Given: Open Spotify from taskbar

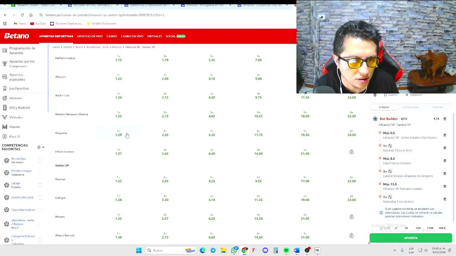Looking at the screenshot, I should 286,250.
